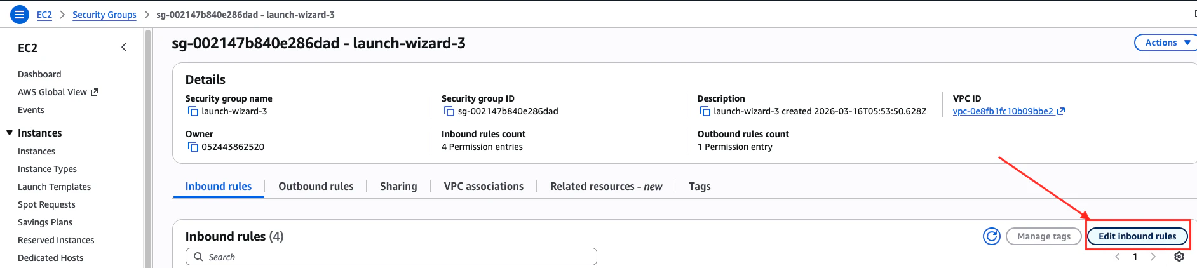This screenshot has height=268, width=1197.
Task: Open Spot Requests in sidebar
Action: [x=46, y=204]
